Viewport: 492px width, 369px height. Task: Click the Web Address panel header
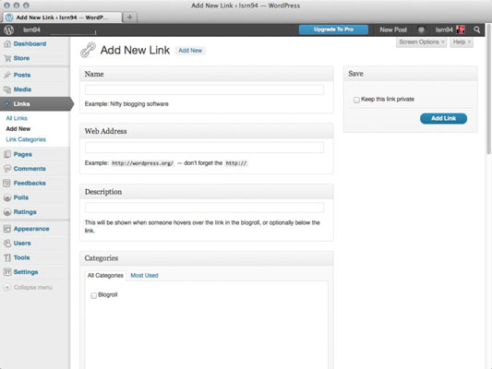[x=207, y=131]
